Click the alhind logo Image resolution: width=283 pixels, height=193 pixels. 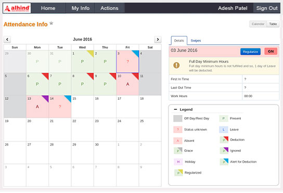[17, 8]
